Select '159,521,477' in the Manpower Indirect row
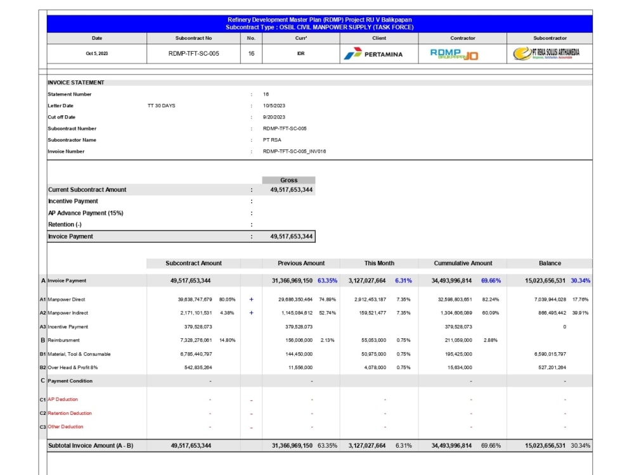 372,313
